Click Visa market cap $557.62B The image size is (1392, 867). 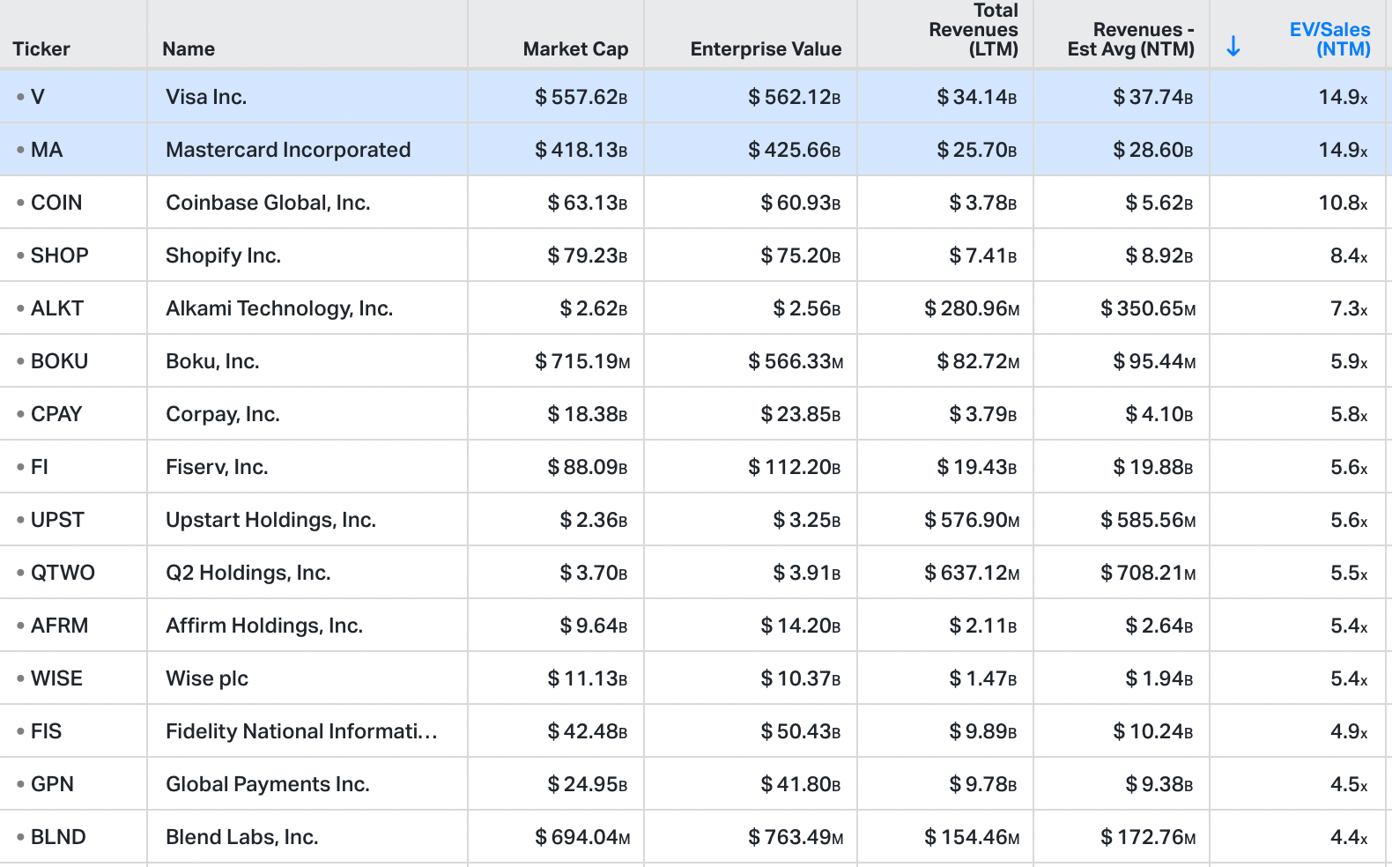[581, 97]
